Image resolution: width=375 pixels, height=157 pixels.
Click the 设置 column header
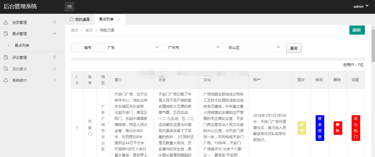click(356, 80)
